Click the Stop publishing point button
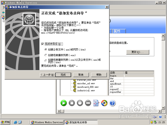The width and height of the screenshot is (167, 125). coord(72,103)
